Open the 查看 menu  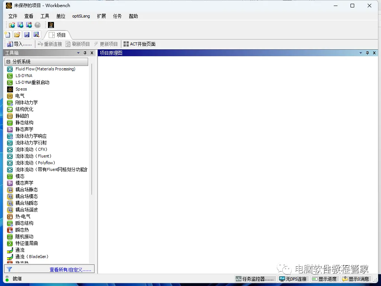coord(29,16)
